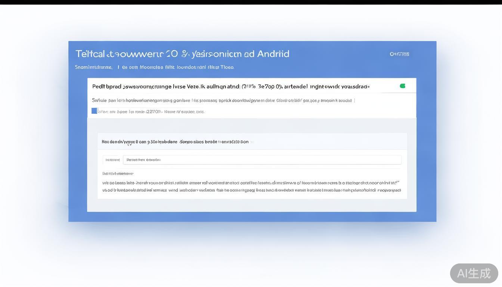Screen dimensions: 502x287
Task: Click the placeholder text inside the input field
Action: tap(143, 160)
